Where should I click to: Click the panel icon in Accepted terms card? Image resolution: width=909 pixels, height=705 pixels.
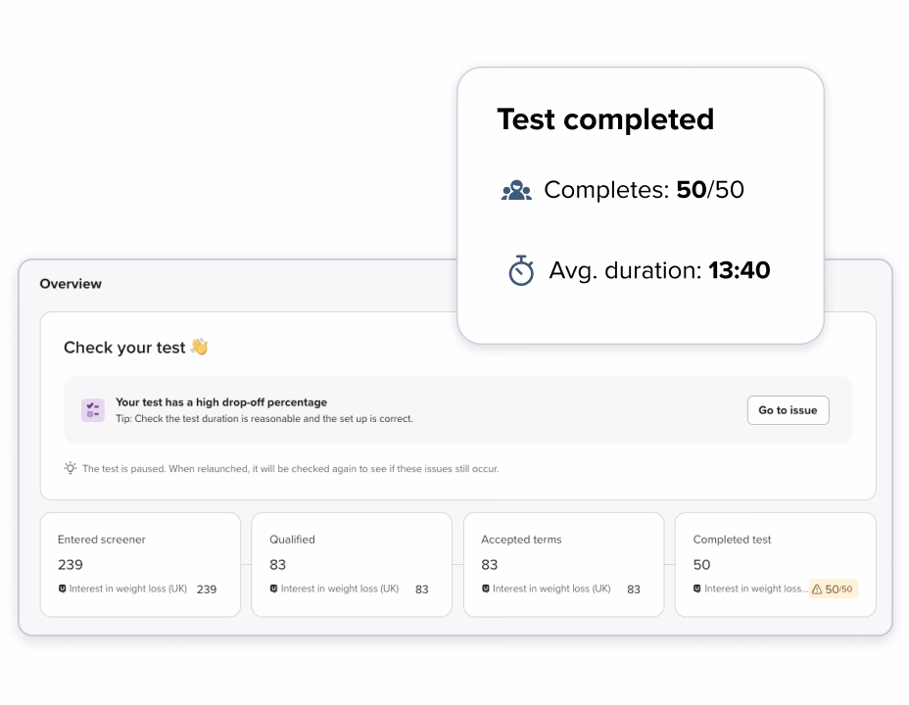point(486,588)
